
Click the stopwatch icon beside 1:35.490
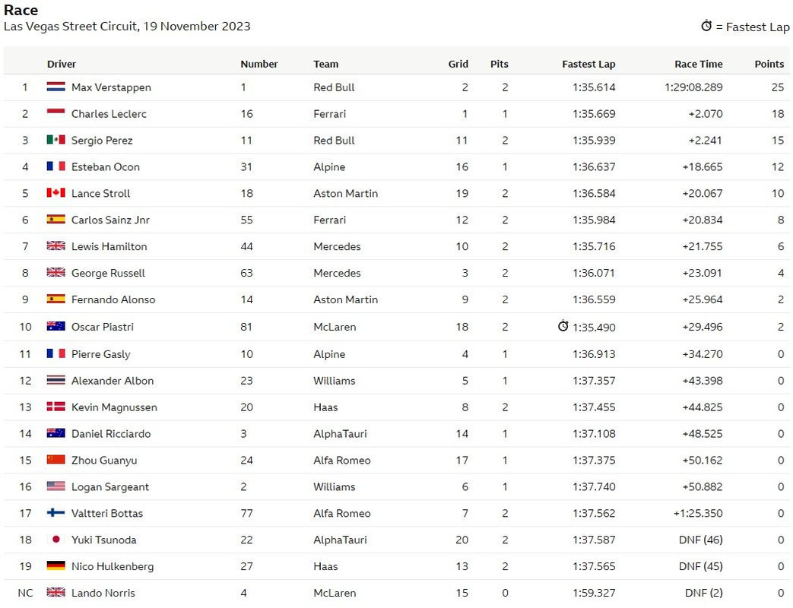tap(563, 326)
